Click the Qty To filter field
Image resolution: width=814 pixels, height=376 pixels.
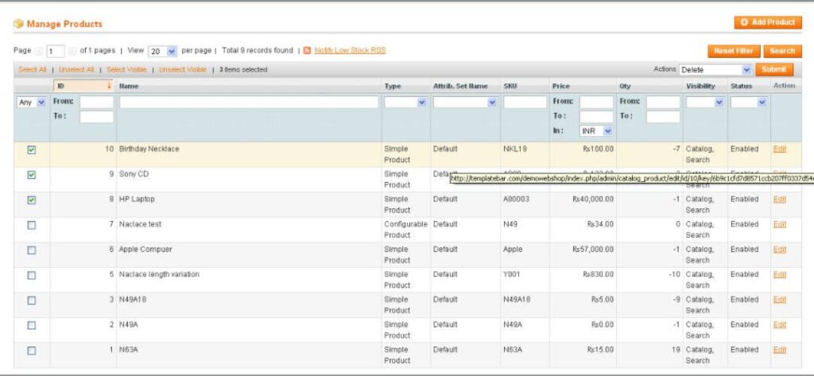[x=663, y=117]
